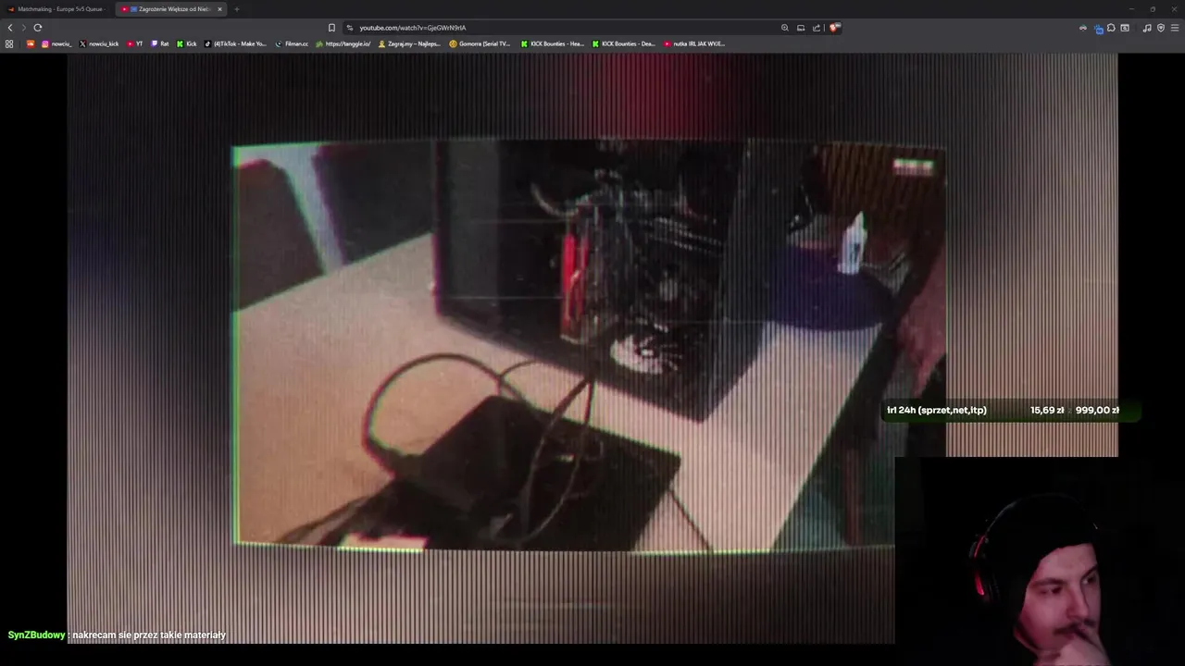Screen dimensions: 1185x666
Task: Open the browser hamburger menu
Action: (x=1175, y=28)
